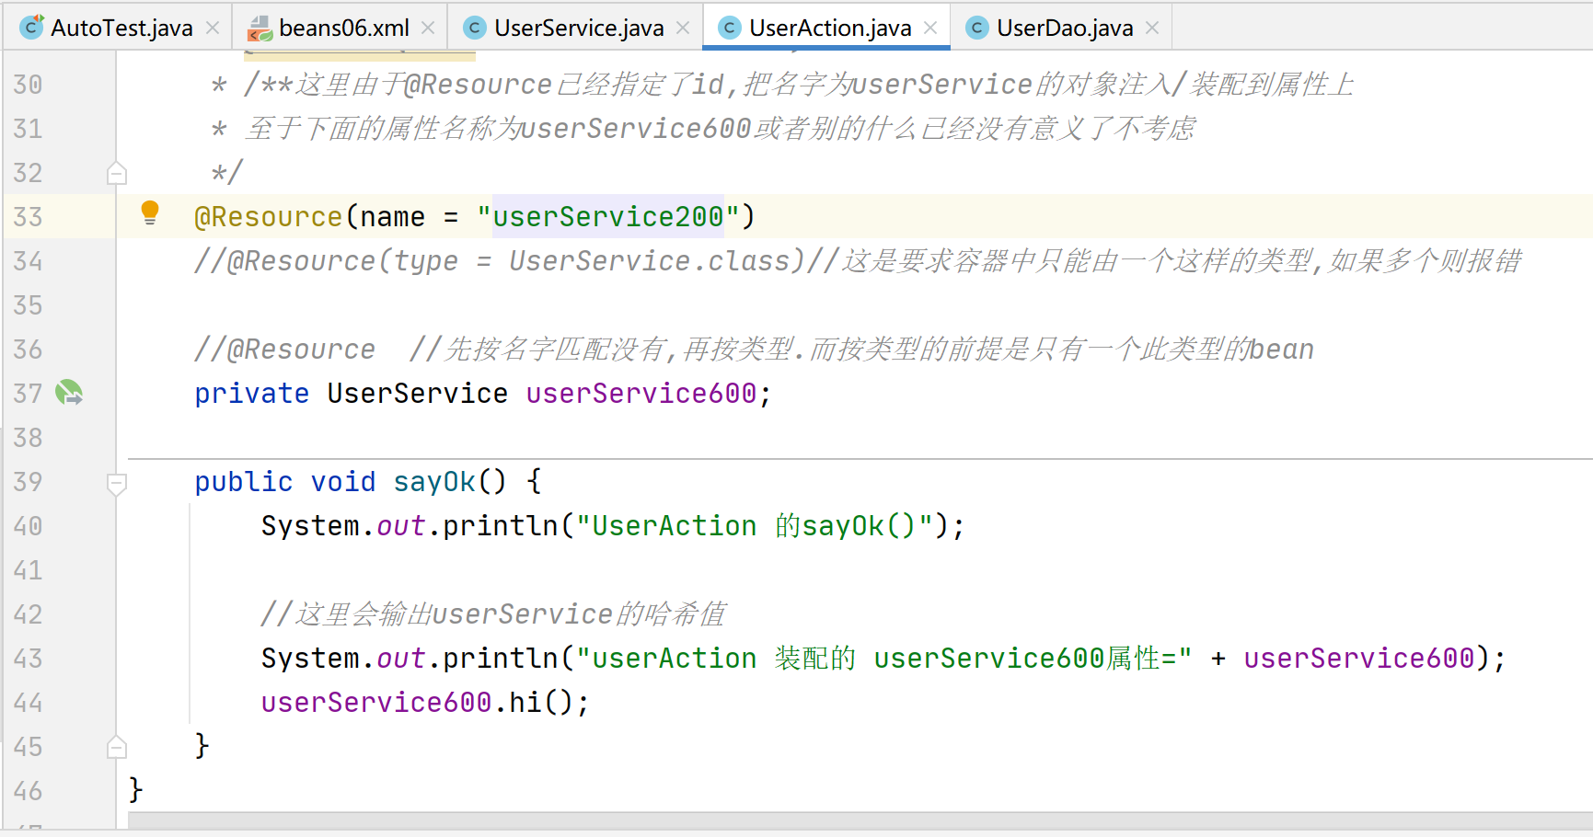Image resolution: width=1593 pixels, height=837 pixels.
Task: Click the sayOk method name
Action: pyautogui.click(x=434, y=482)
